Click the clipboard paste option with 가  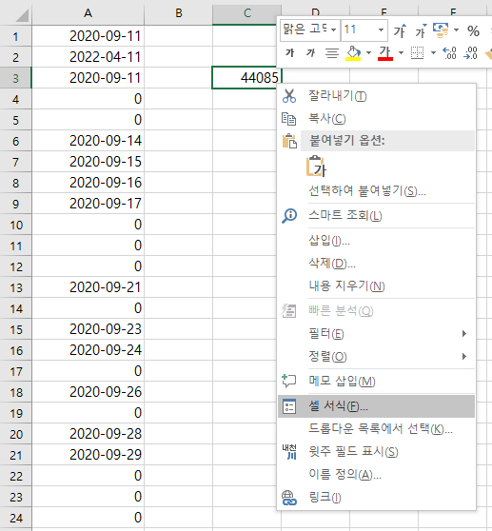316,167
